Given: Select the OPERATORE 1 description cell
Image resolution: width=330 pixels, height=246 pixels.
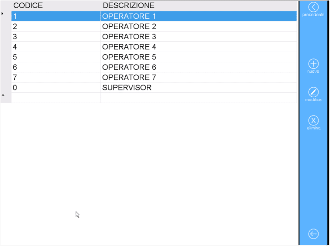Looking at the screenshot, I should click(199, 16).
